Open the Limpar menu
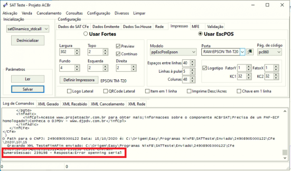291x171 pixels. click(x=139, y=13)
